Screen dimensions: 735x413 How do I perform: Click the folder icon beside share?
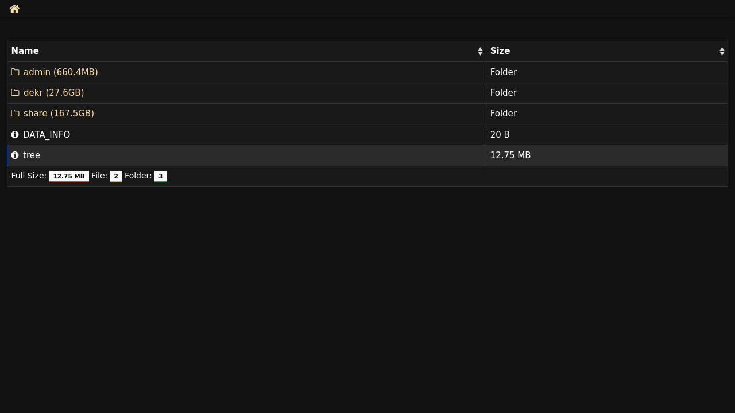pyautogui.click(x=15, y=114)
